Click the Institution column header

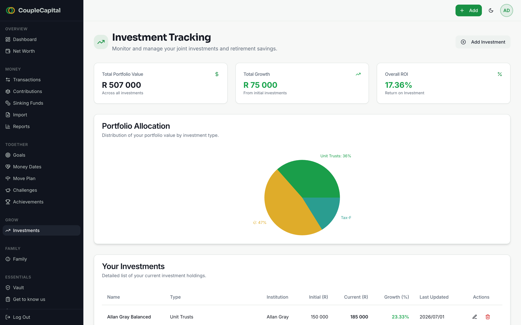(x=277, y=297)
